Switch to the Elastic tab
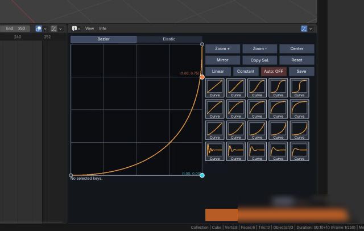The image size is (364, 231). 169,39
